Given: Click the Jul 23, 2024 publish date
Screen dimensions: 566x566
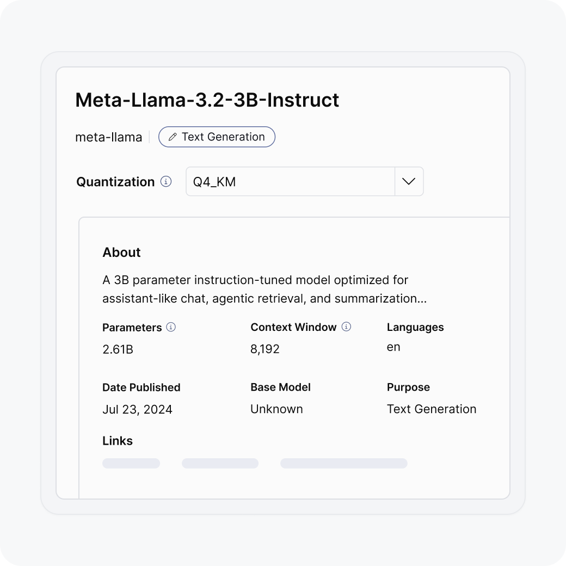Looking at the screenshot, I should (137, 409).
